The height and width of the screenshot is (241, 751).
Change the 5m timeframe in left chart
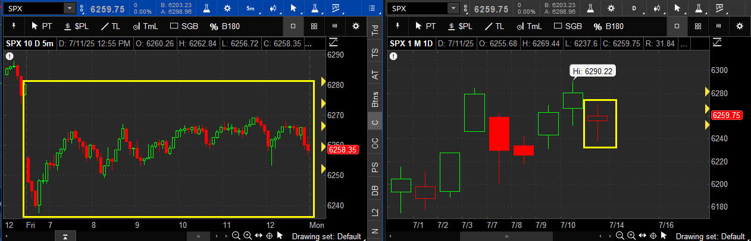pyautogui.click(x=251, y=9)
